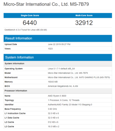Click the blue 'System Information' section header
Screen dimensions: 115x131
coord(58,57)
